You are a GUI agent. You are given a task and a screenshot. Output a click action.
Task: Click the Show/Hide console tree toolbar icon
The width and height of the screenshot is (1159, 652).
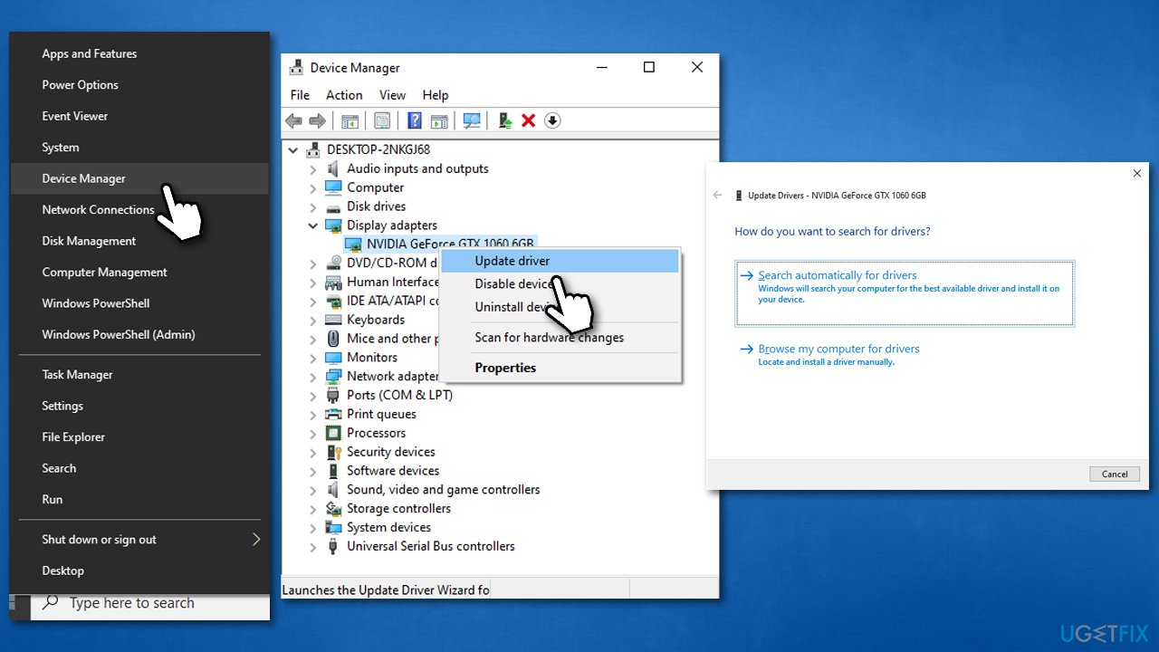pos(350,120)
